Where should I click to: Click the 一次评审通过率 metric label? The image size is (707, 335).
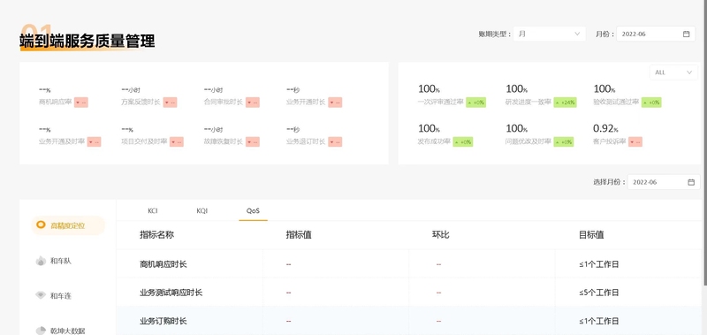coord(441,103)
